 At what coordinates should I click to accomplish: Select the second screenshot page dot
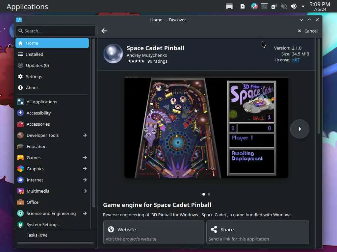[209, 194]
